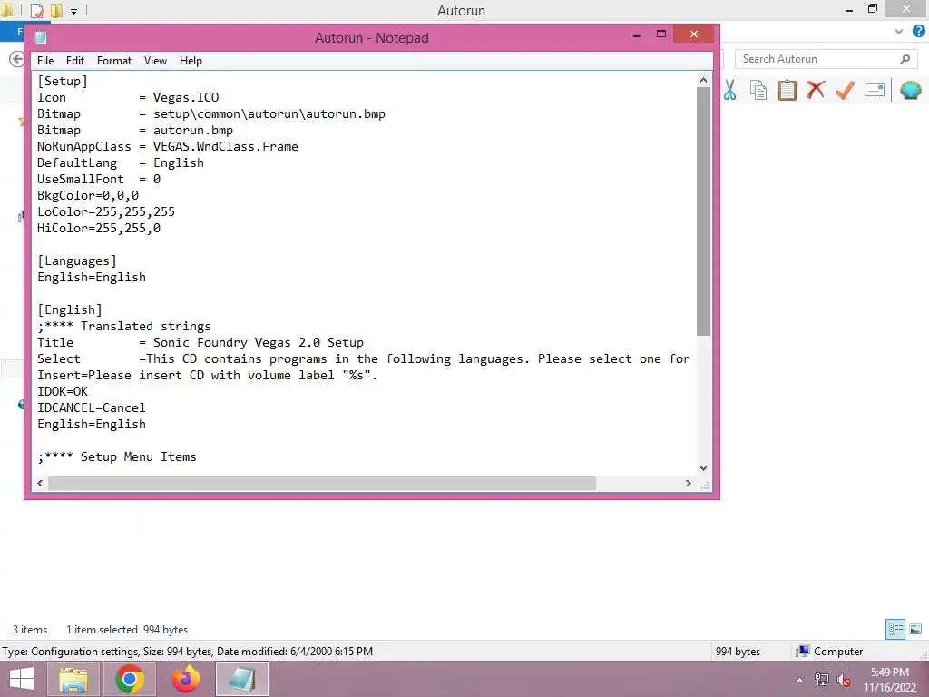Open the Windows Start button
The width and height of the screenshot is (929, 697).
pos(22,679)
